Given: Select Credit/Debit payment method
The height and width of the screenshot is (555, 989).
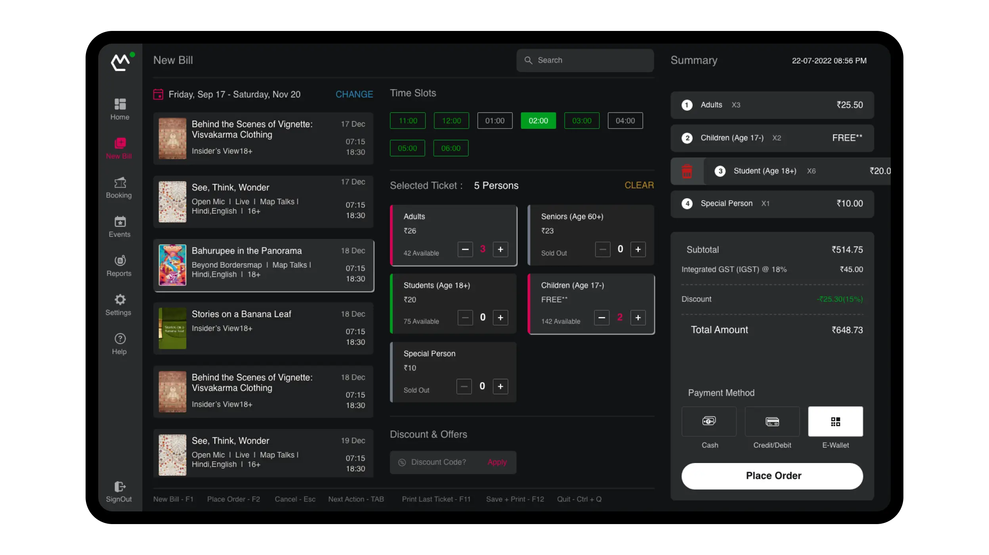Looking at the screenshot, I should [772, 421].
